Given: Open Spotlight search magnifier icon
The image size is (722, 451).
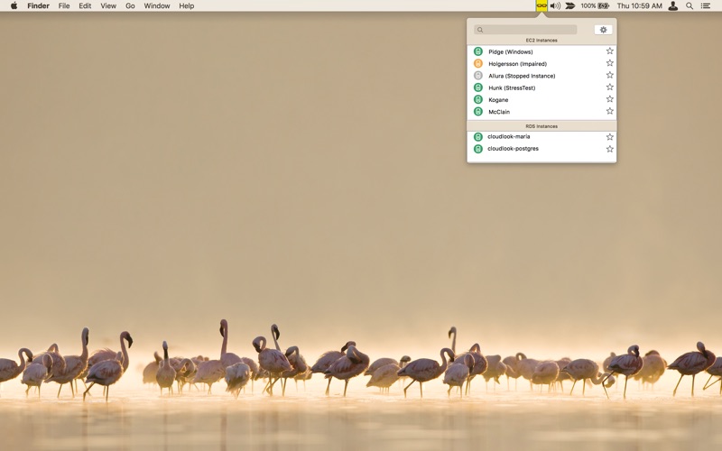Looking at the screenshot, I should pyautogui.click(x=690, y=6).
